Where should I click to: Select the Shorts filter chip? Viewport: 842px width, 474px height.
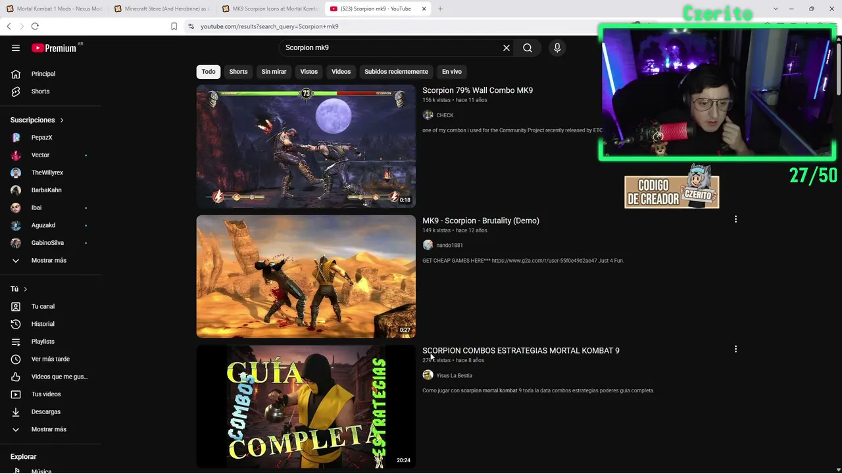[238, 72]
